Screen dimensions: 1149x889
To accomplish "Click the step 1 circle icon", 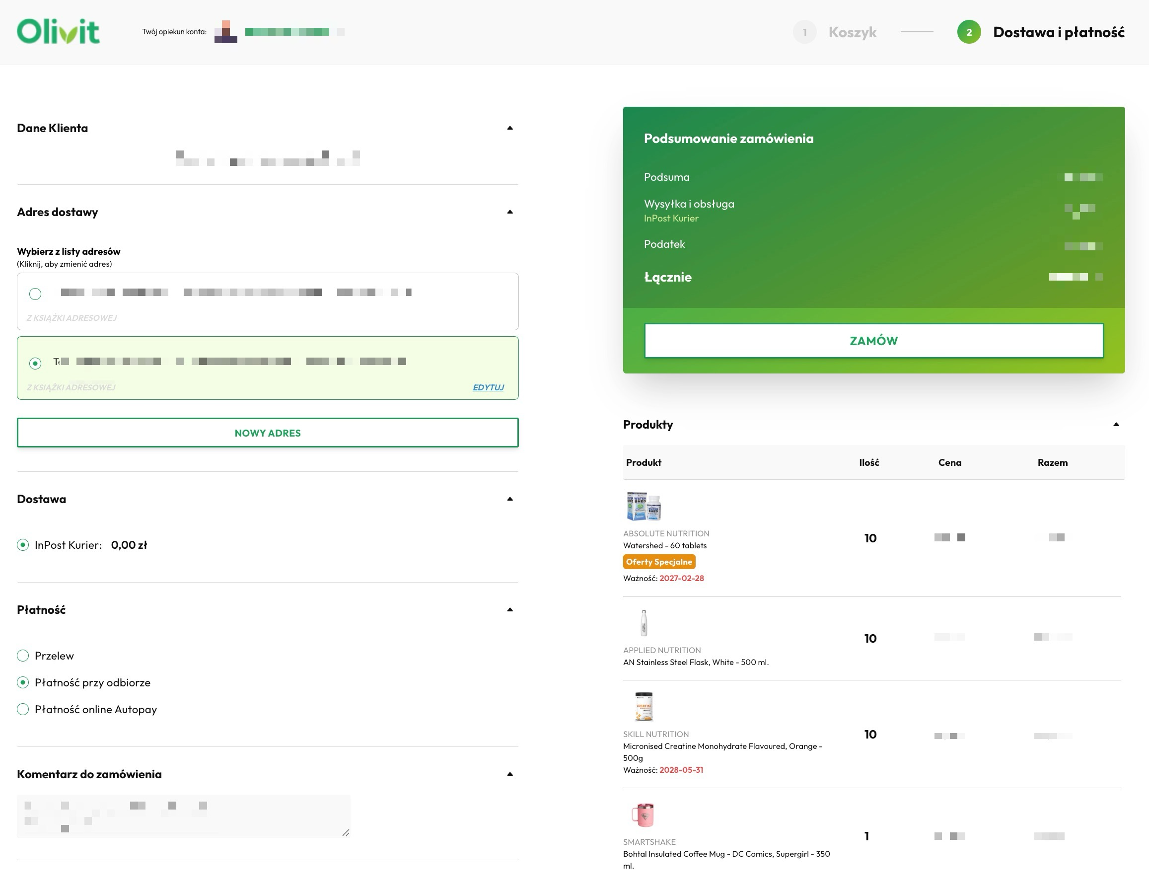I will click(804, 32).
